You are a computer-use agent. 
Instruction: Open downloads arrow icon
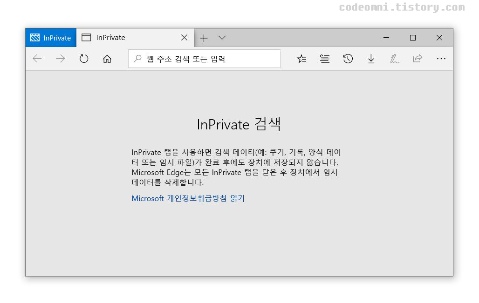[x=371, y=59]
